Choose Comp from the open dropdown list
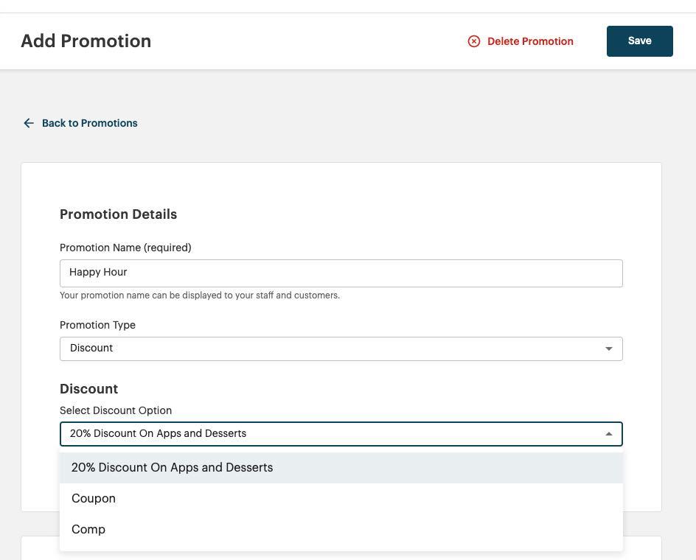 tap(88, 529)
